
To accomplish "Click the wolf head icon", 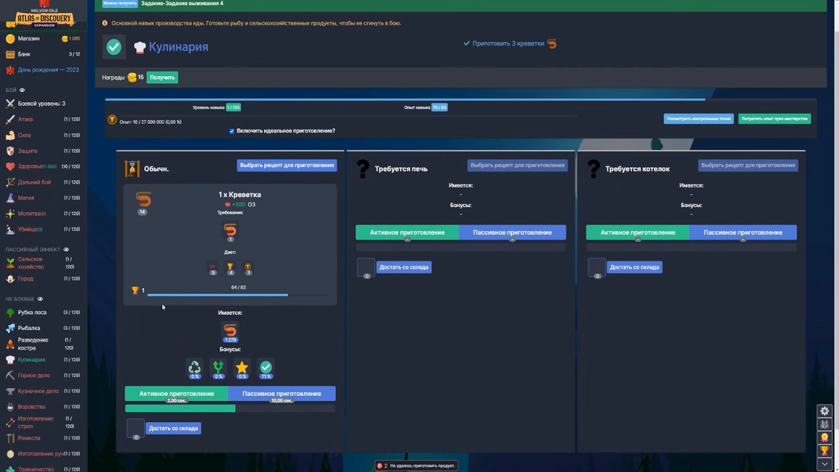I will click(825, 425).
